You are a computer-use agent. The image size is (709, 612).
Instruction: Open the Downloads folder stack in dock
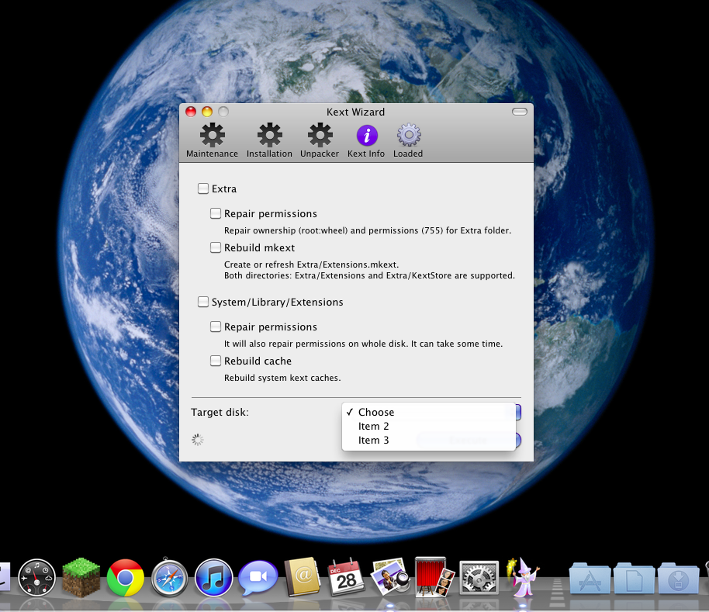pyautogui.click(x=678, y=579)
